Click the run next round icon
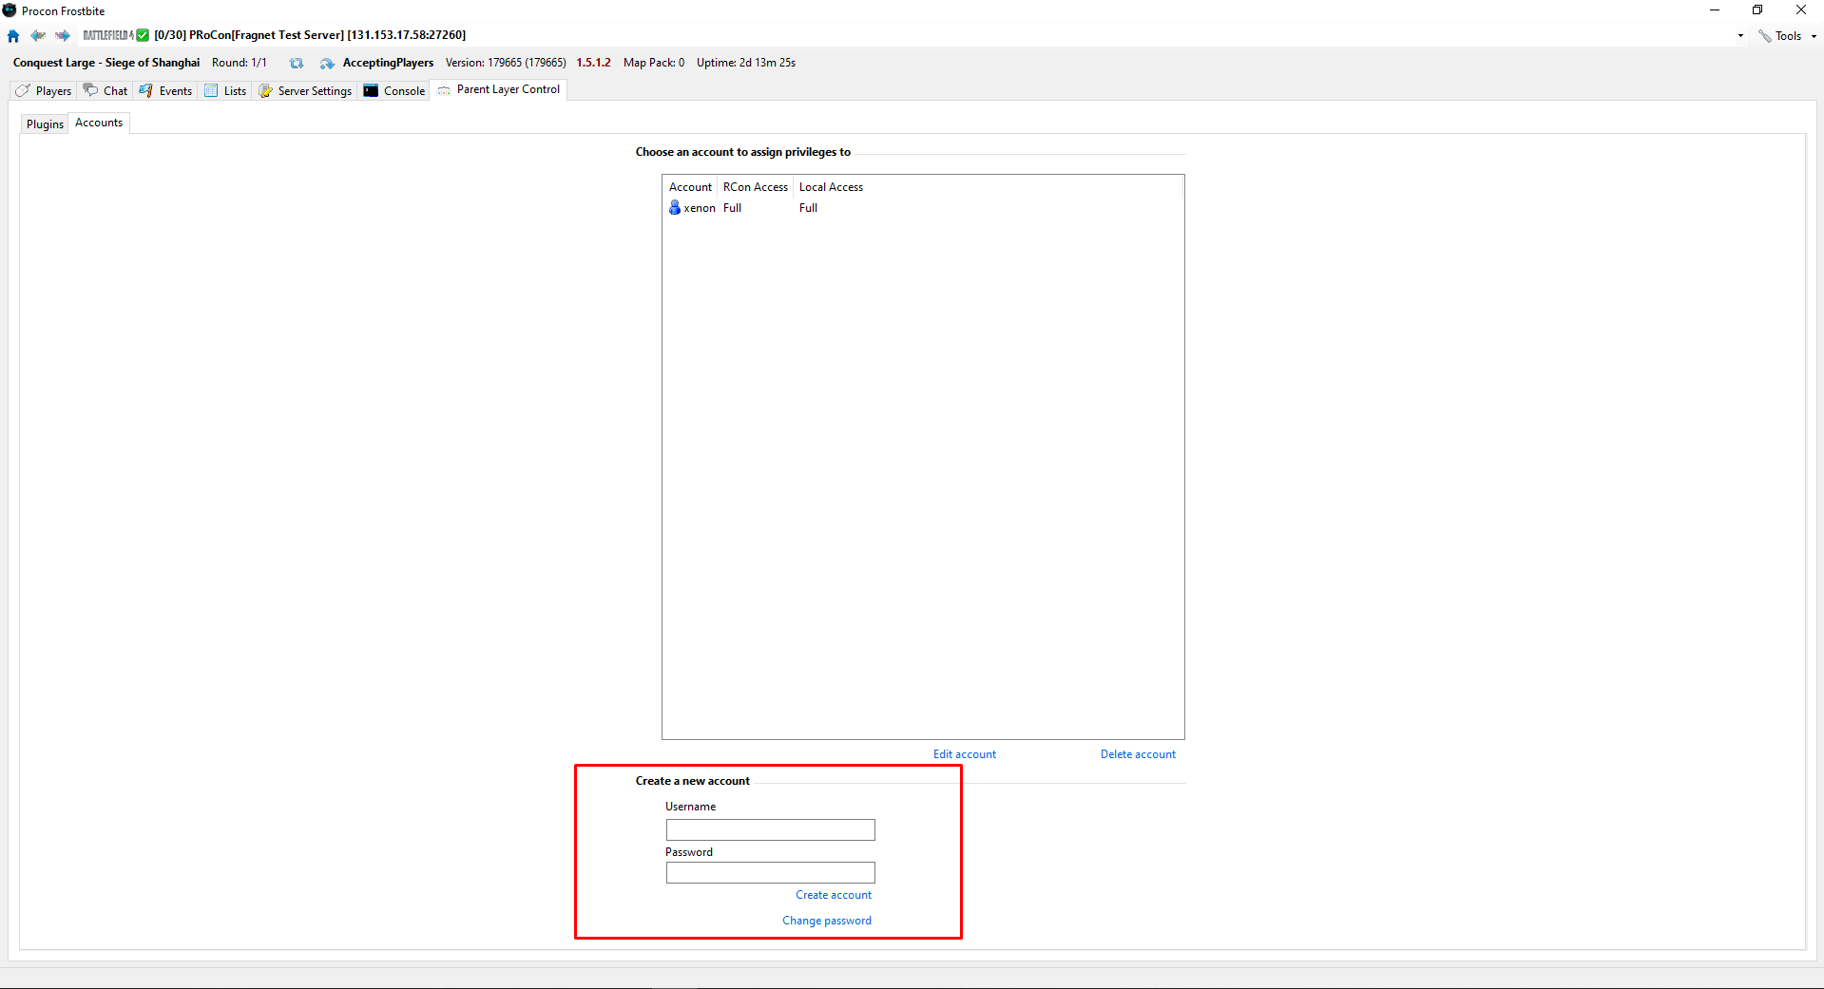Viewport: 1824px width, 989px height. point(327,63)
